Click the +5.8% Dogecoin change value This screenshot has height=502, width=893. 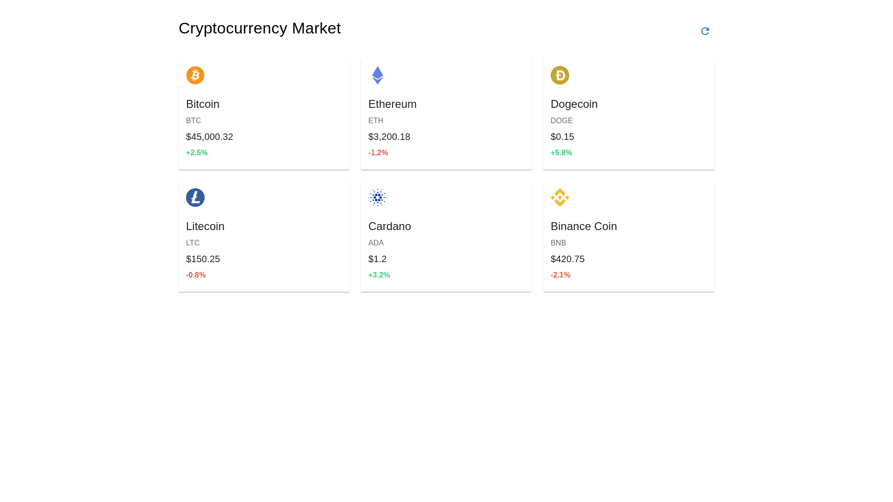tap(561, 153)
